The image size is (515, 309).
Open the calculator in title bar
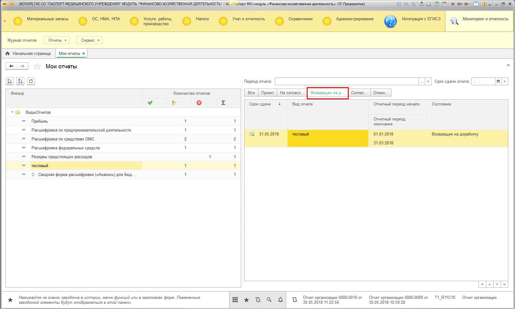[x=437, y=4]
